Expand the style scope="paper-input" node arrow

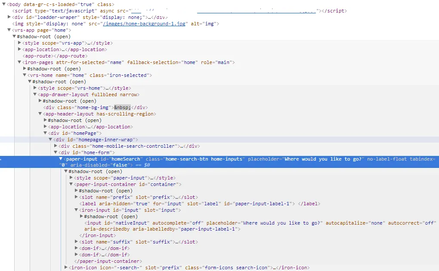point(71,178)
